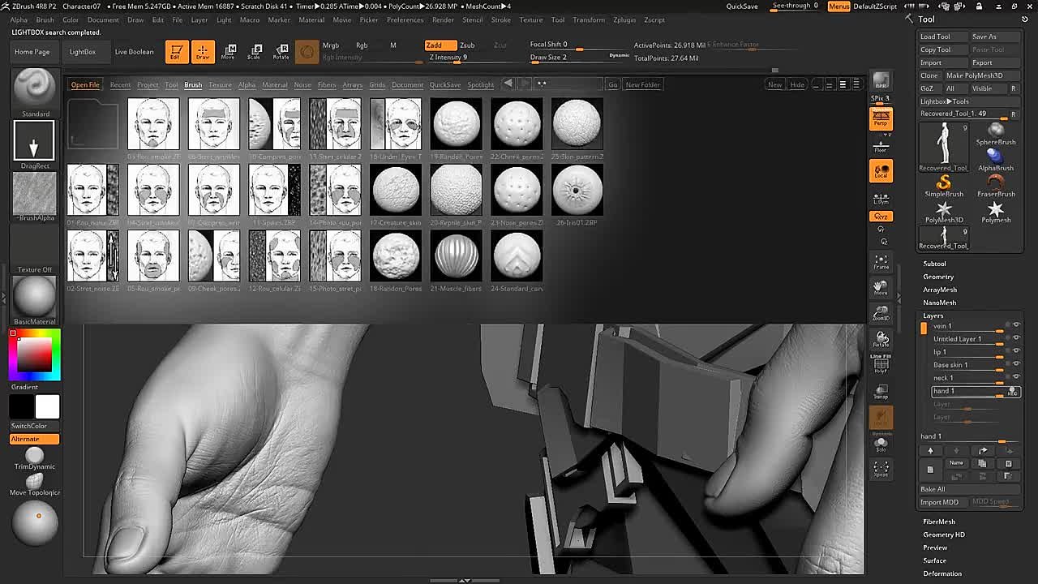This screenshot has height=584, width=1038.
Task: Hide the vein 1 layer eye
Action: coord(1016,325)
